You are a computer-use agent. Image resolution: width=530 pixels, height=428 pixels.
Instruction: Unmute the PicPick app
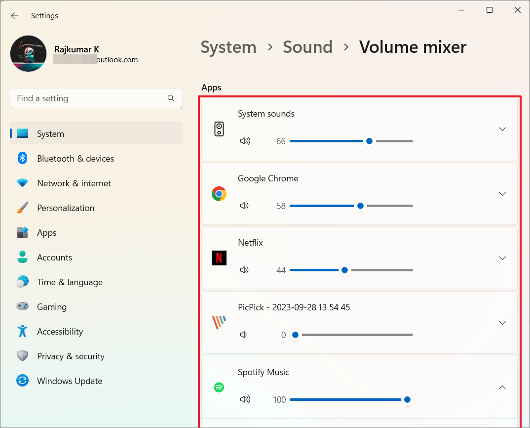tap(243, 335)
